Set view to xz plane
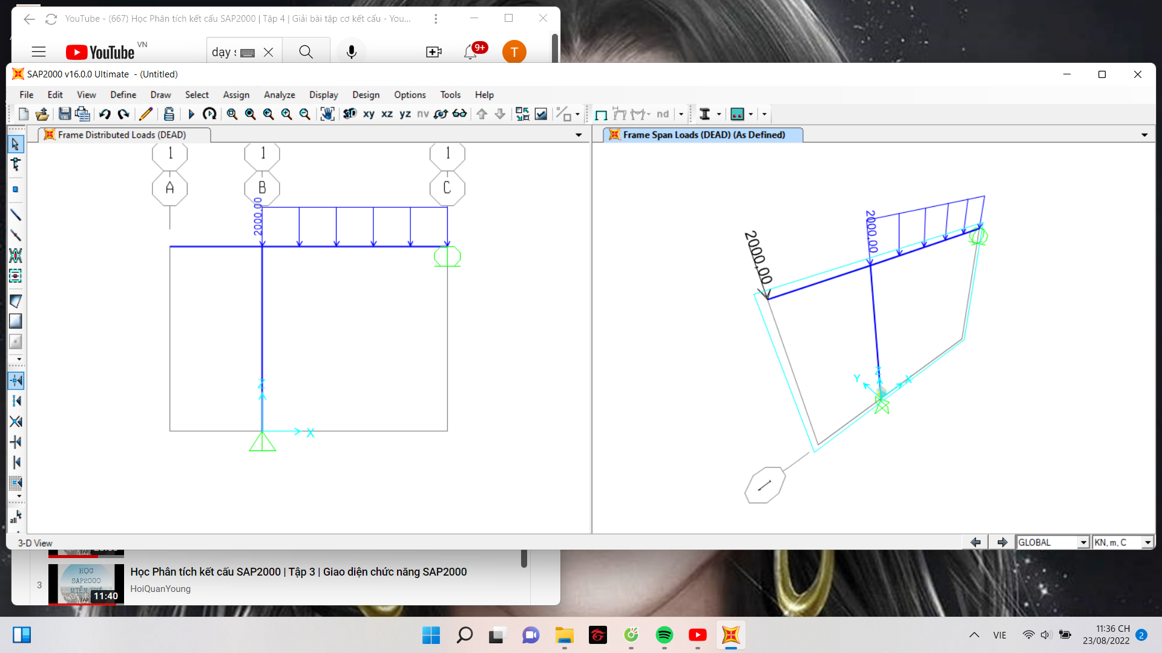This screenshot has width=1162, height=653. point(387,114)
